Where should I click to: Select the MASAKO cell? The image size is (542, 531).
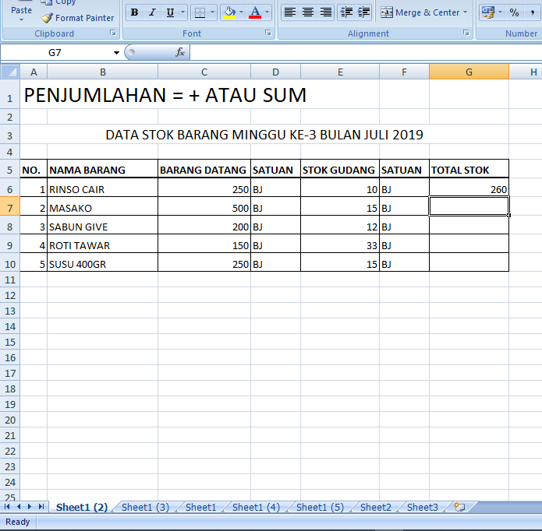coord(102,208)
